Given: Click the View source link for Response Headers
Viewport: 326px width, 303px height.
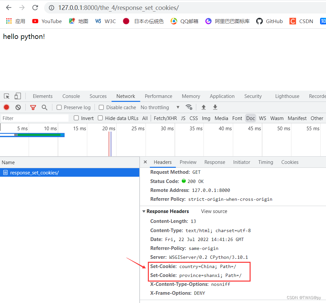Looking at the screenshot, I should coord(214,211).
